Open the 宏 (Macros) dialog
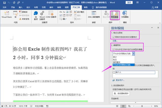This screenshot has width=162, height=108. [15, 15]
